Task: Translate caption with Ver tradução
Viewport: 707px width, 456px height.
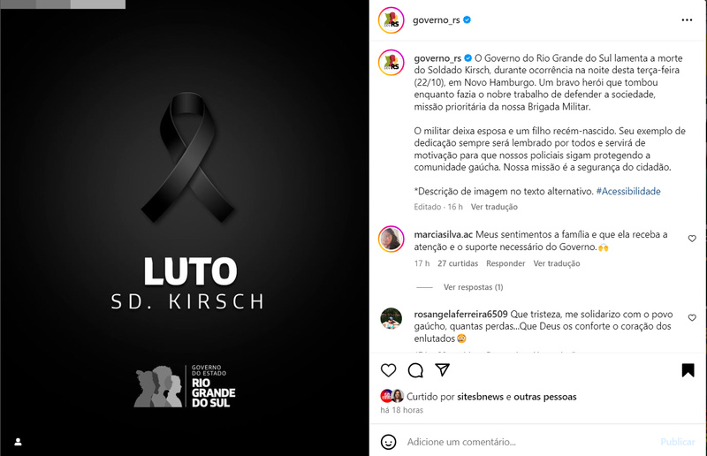Action: (x=494, y=207)
